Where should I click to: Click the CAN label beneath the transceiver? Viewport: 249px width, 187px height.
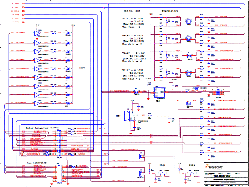(x=158, y=101)
